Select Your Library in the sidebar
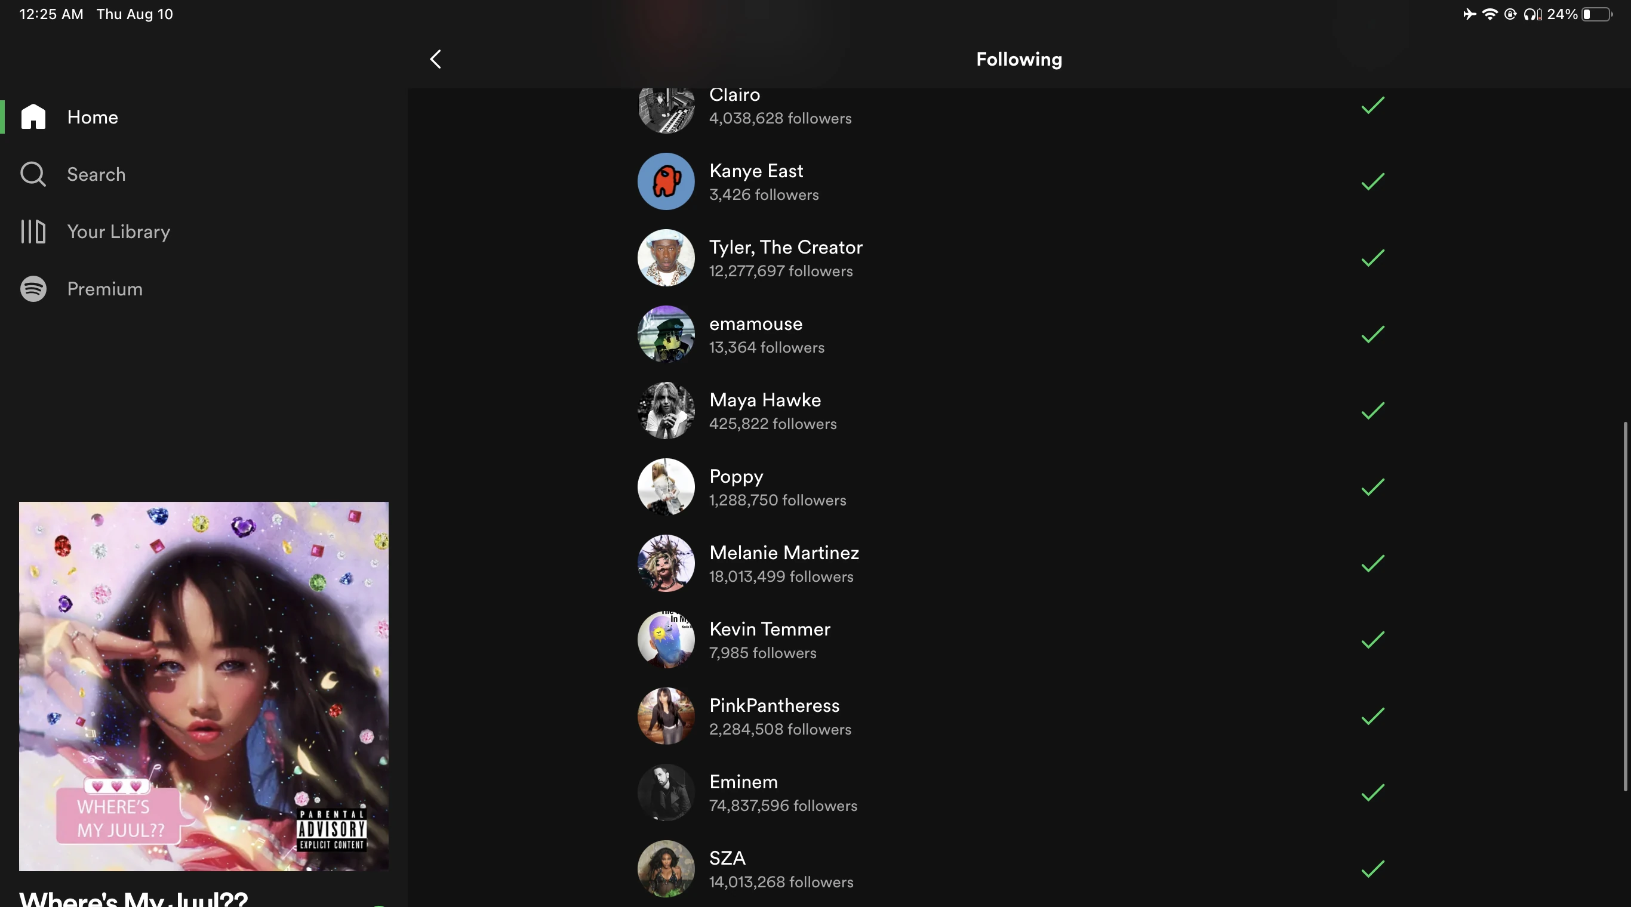The image size is (1631, 907). (118, 232)
